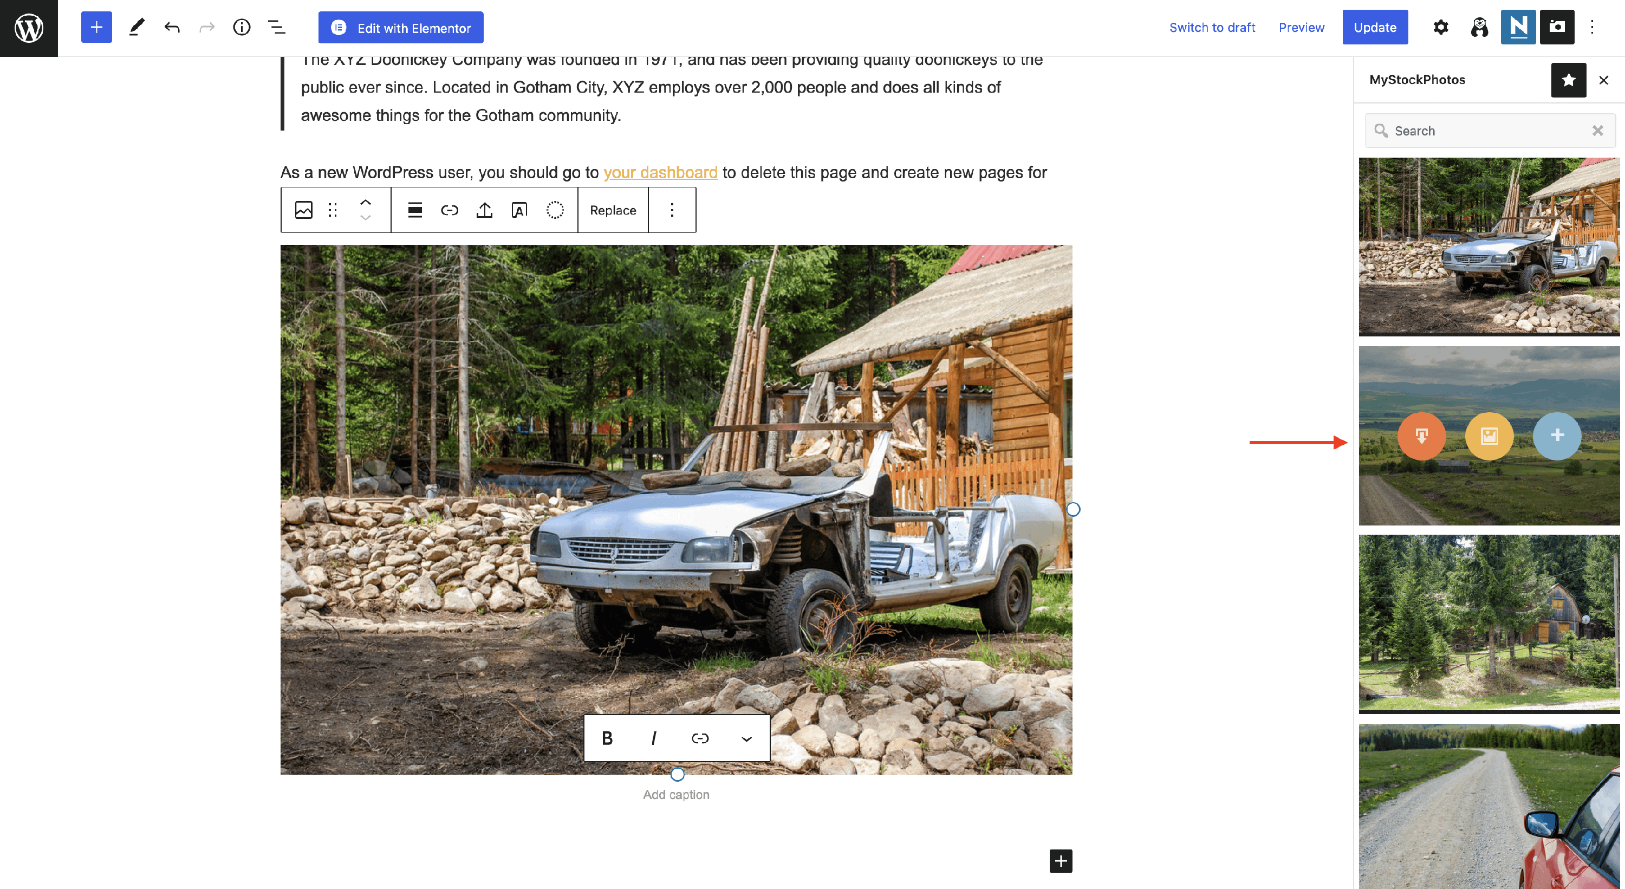Open the List View outline
1625x889 pixels.
(277, 27)
